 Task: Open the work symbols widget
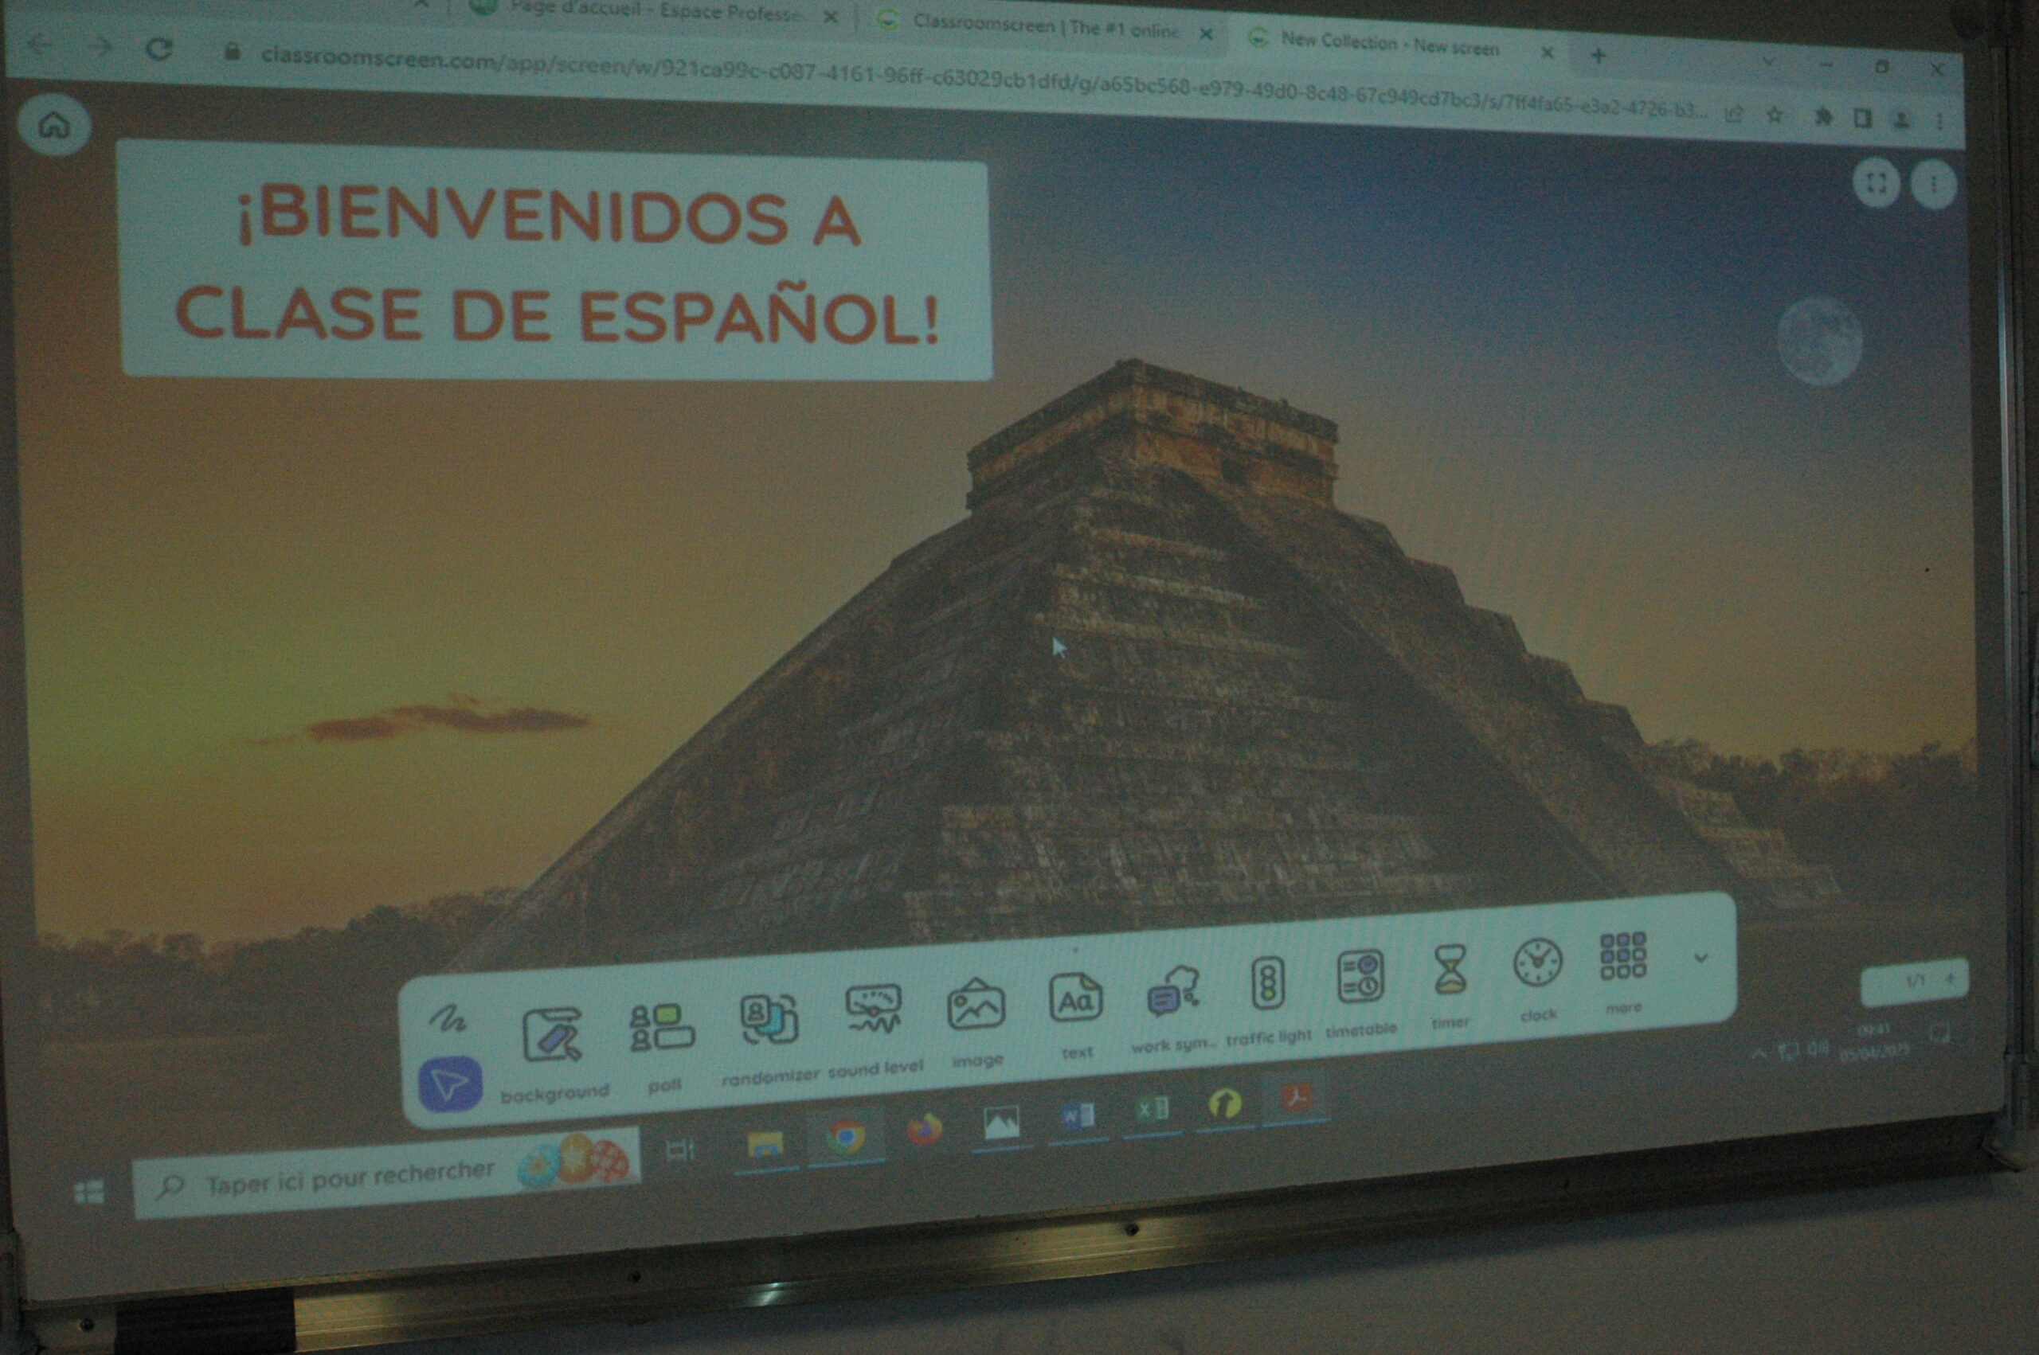(x=1173, y=991)
